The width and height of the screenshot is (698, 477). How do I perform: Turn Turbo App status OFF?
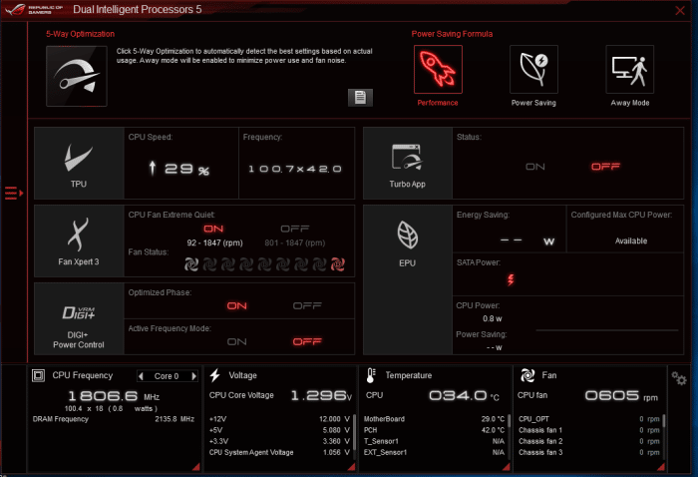tap(605, 167)
